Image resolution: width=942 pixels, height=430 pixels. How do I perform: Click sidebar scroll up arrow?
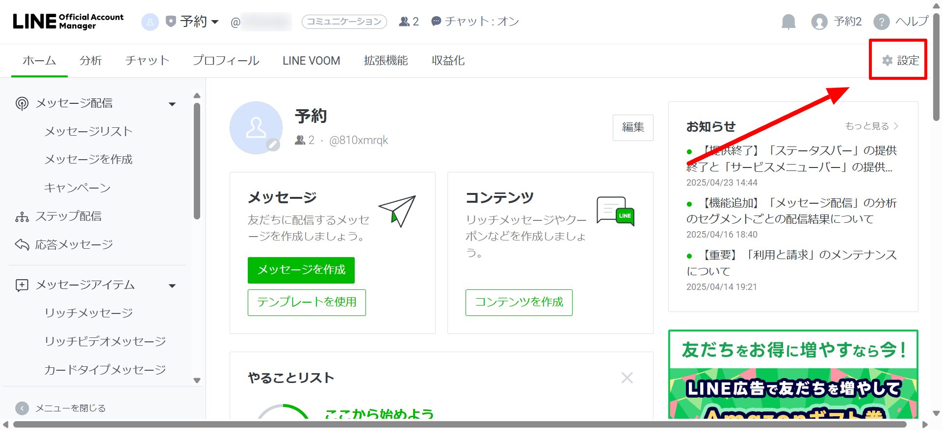pyautogui.click(x=197, y=96)
